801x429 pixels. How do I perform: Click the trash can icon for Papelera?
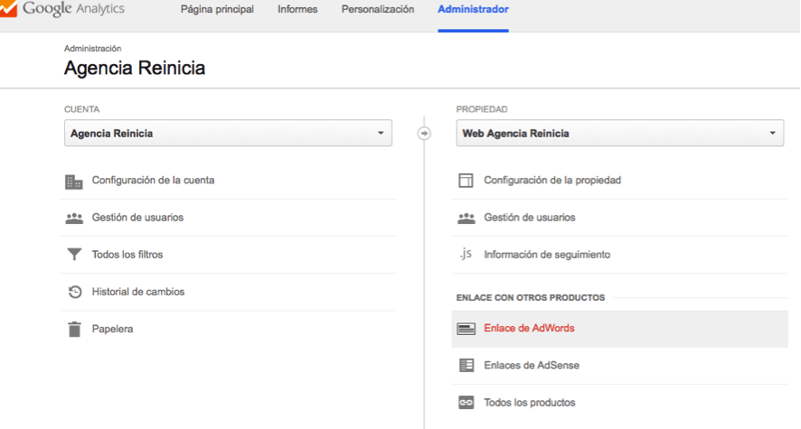74,329
